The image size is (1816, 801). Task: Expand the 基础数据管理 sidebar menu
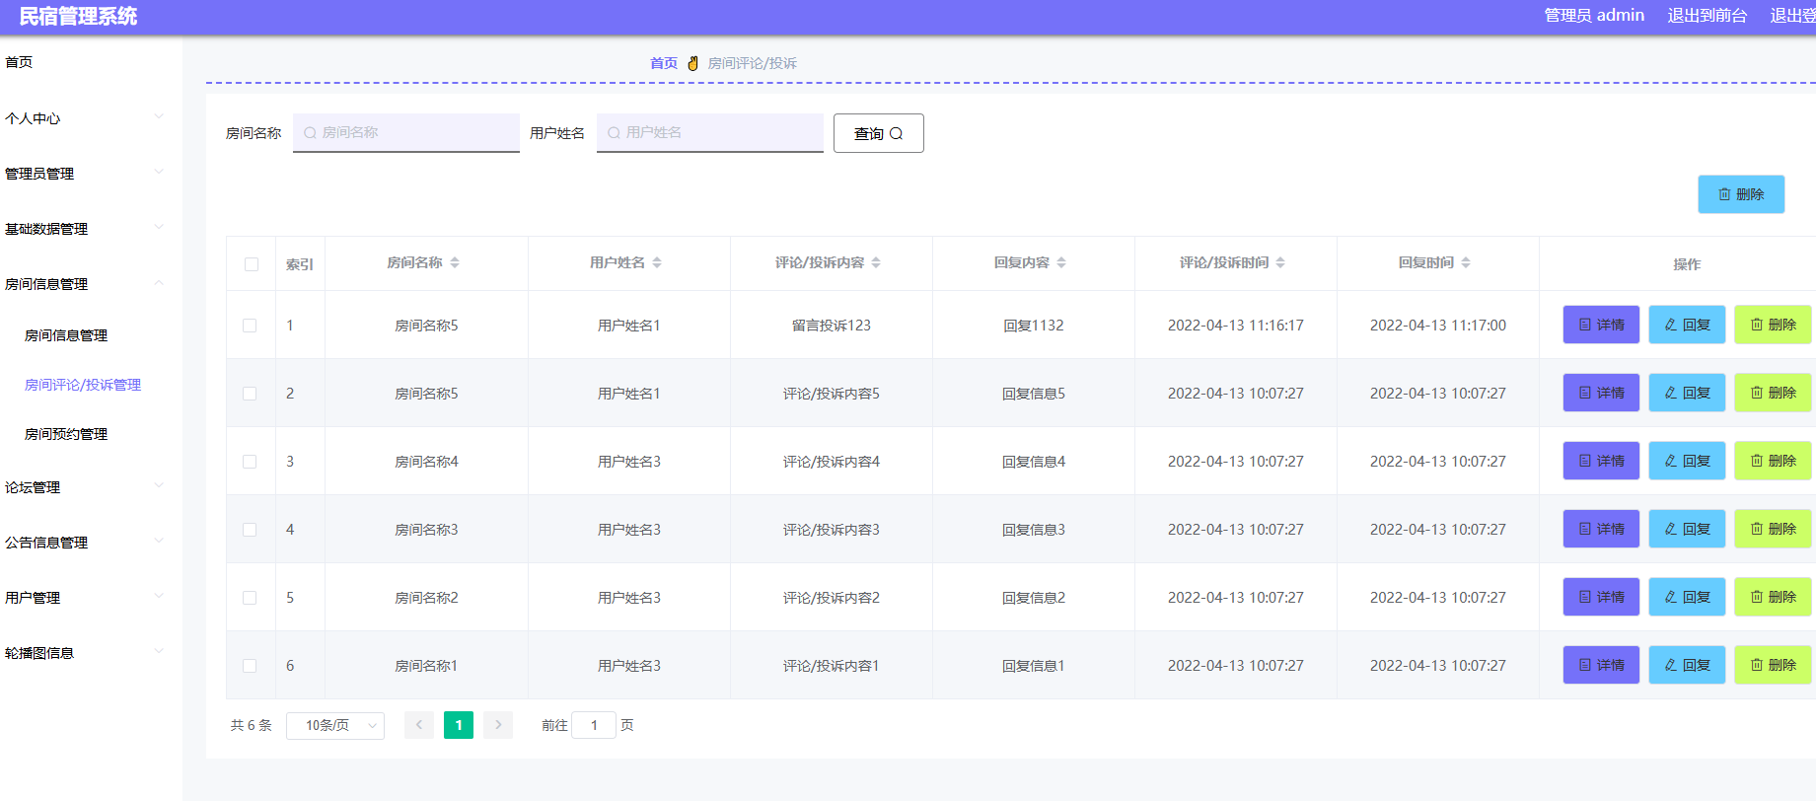point(91,229)
